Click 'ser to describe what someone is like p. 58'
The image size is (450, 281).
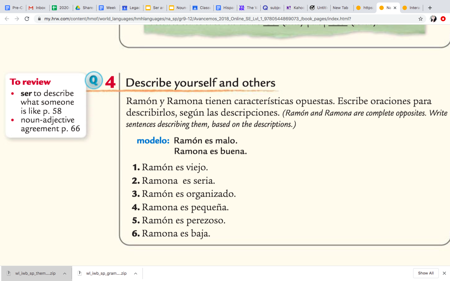click(47, 102)
